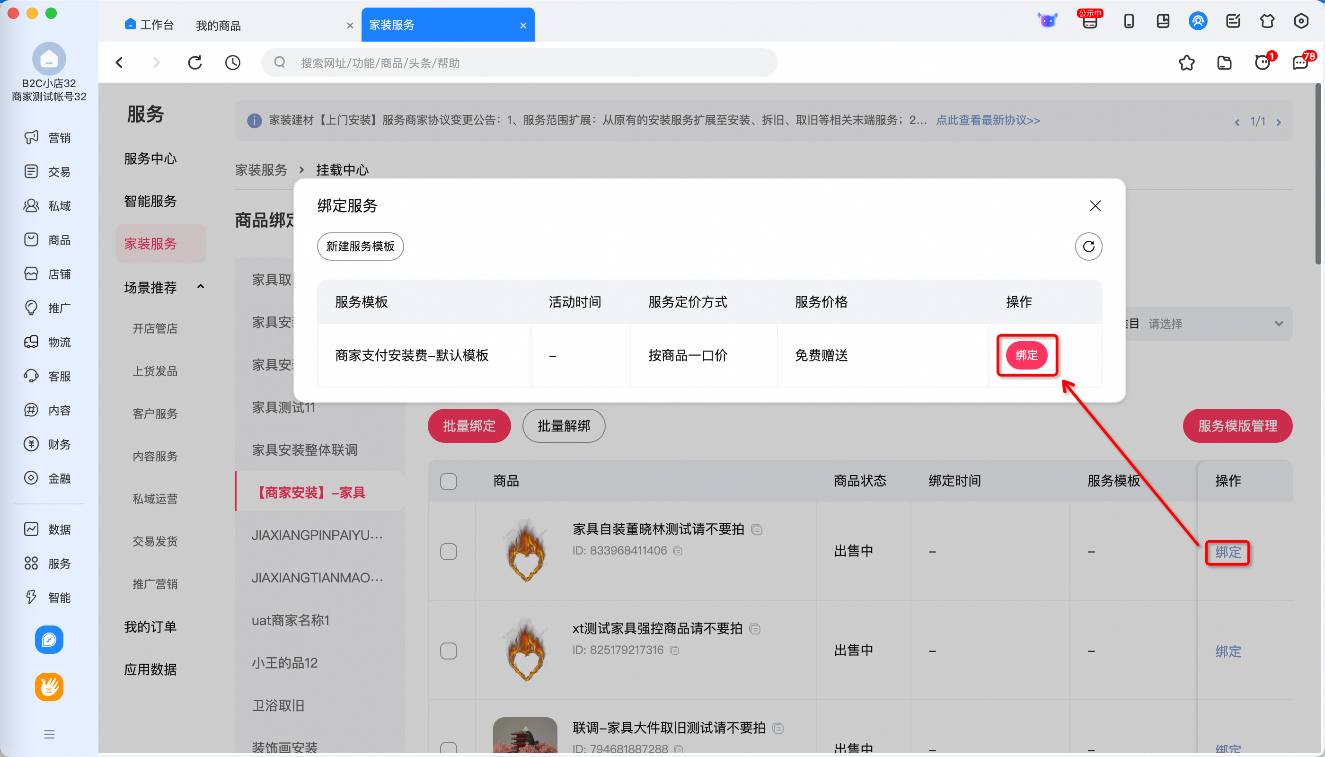Collapse the 场景推荐 section
1325x757 pixels.
tap(200, 287)
